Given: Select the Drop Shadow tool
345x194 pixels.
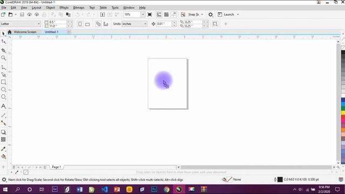Looking at the screenshot, I should 3,132.
